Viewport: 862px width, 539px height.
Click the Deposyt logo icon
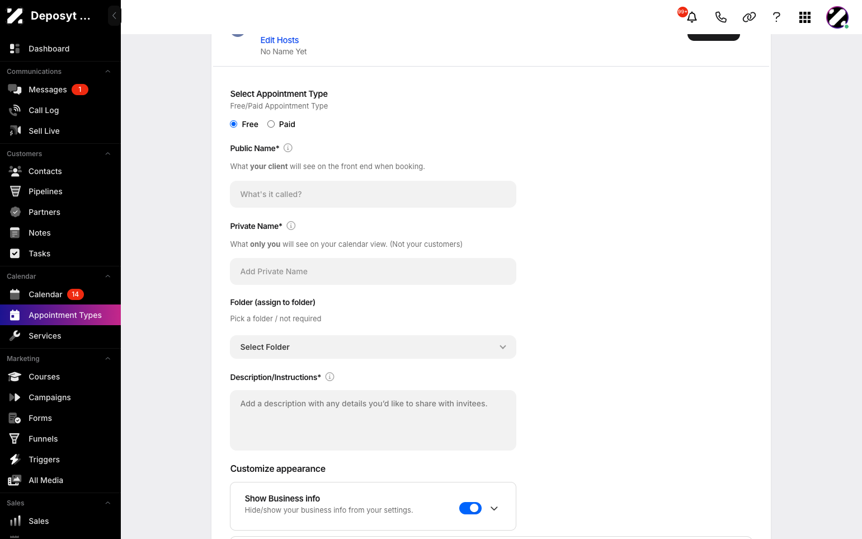(15, 16)
